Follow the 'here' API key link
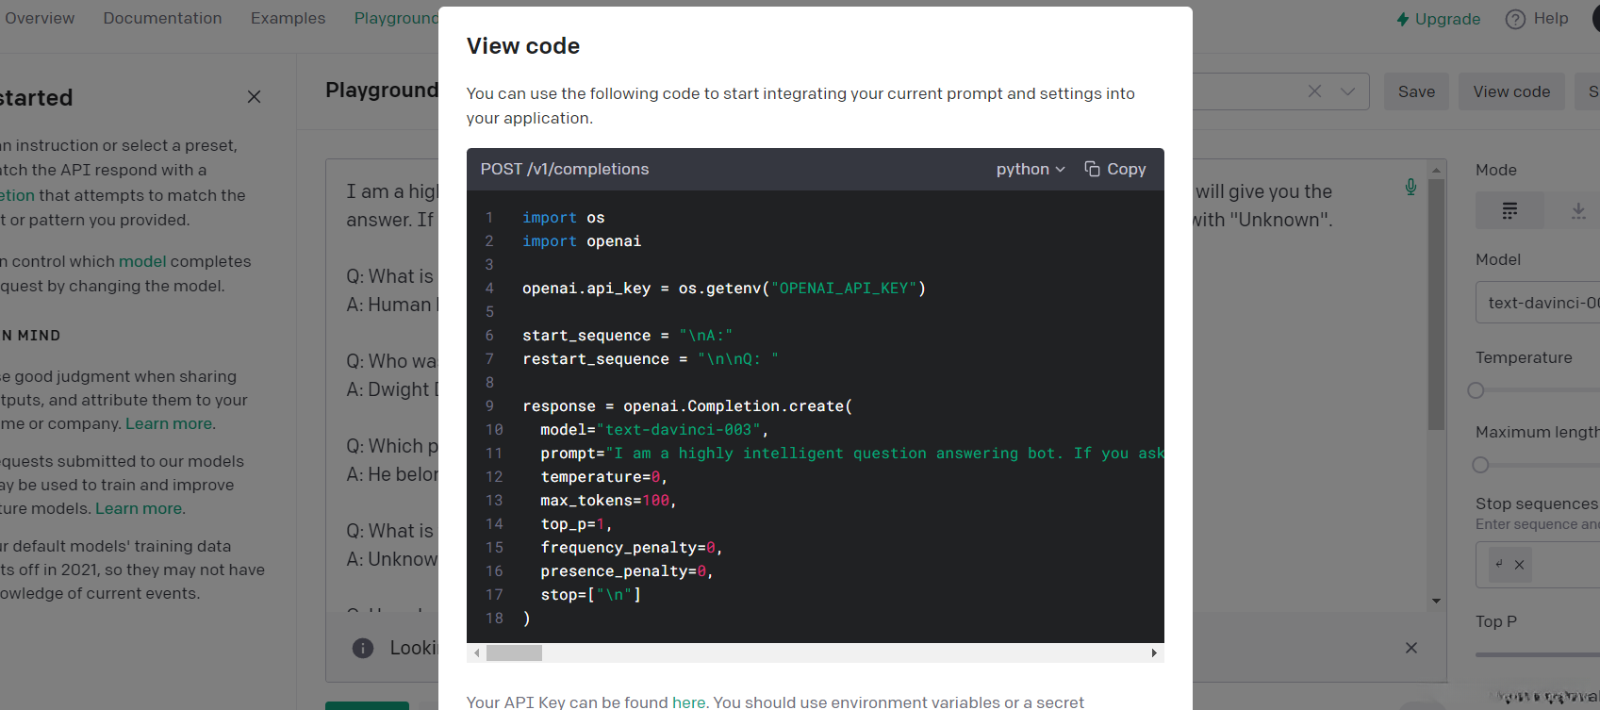1600x710 pixels. (x=688, y=702)
